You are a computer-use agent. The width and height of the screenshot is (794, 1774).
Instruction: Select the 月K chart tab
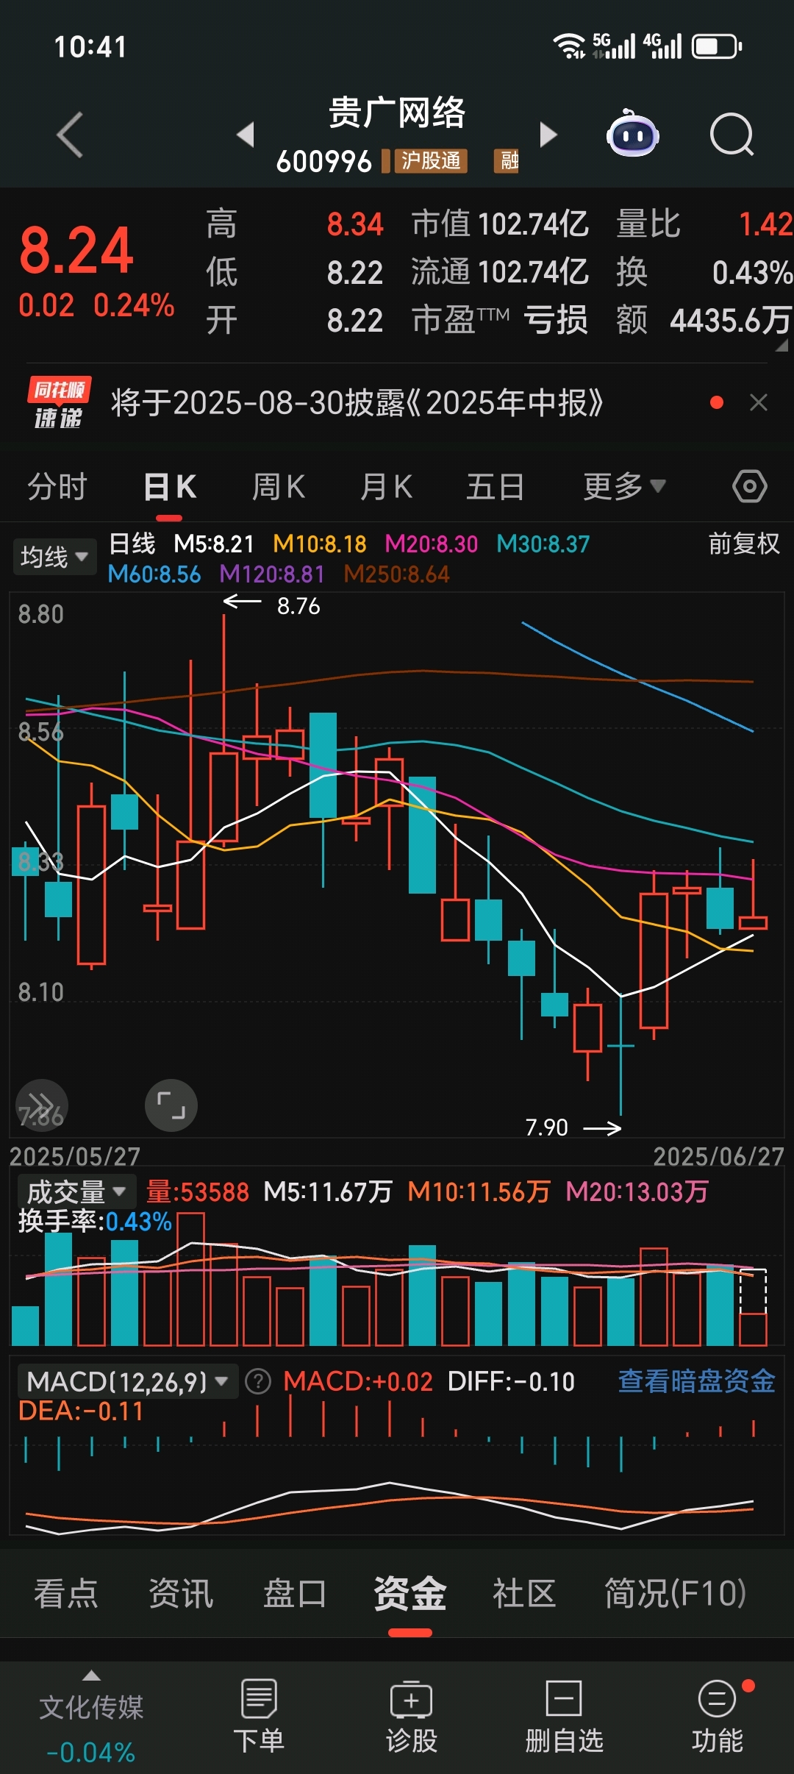point(386,486)
